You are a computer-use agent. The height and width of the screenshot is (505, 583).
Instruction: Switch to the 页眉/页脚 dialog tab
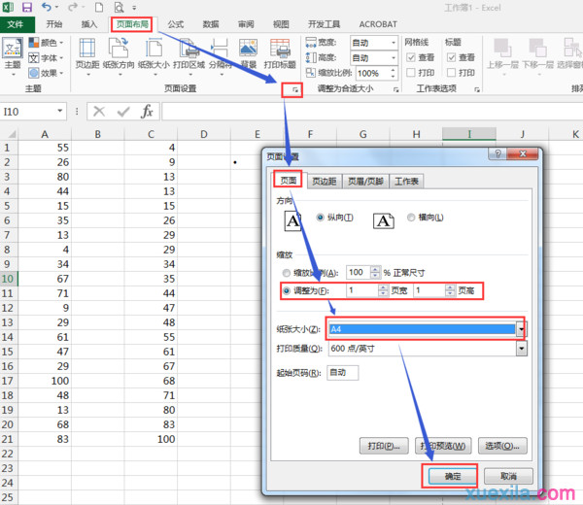pos(366,181)
